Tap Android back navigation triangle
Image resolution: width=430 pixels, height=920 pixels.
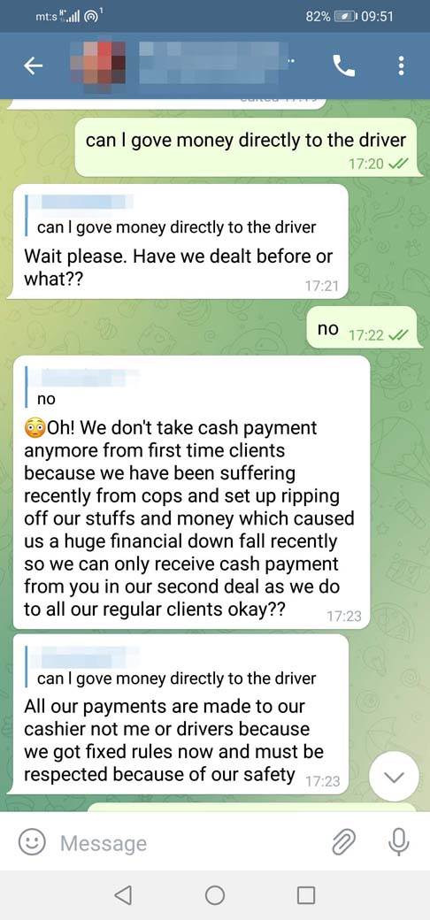click(x=123, y=894)
